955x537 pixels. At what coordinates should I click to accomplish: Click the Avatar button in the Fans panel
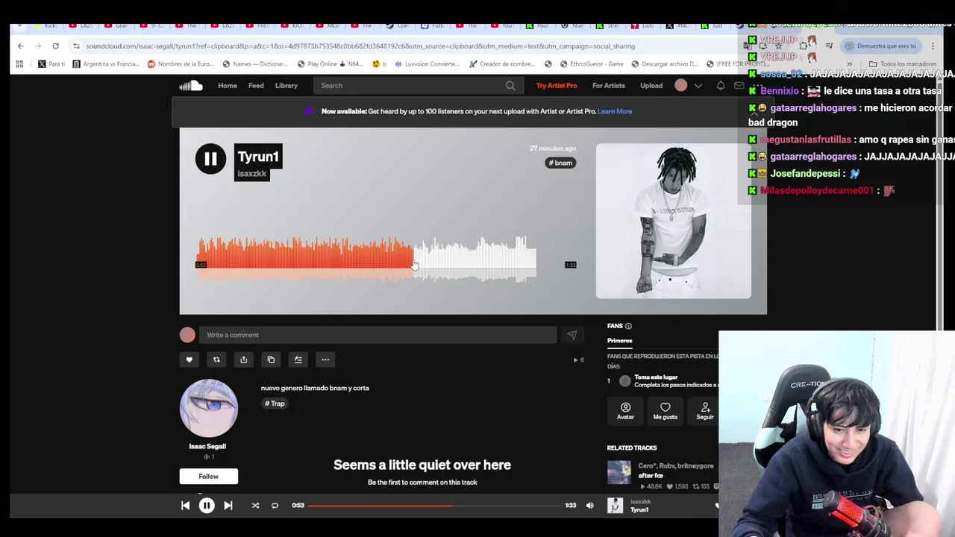[x=625, y=411]
